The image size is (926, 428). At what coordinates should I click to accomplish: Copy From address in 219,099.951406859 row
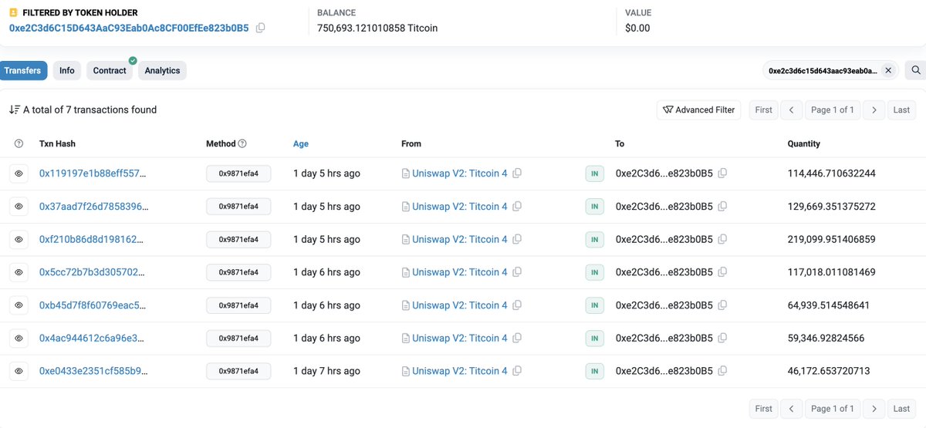coord(517,239)
